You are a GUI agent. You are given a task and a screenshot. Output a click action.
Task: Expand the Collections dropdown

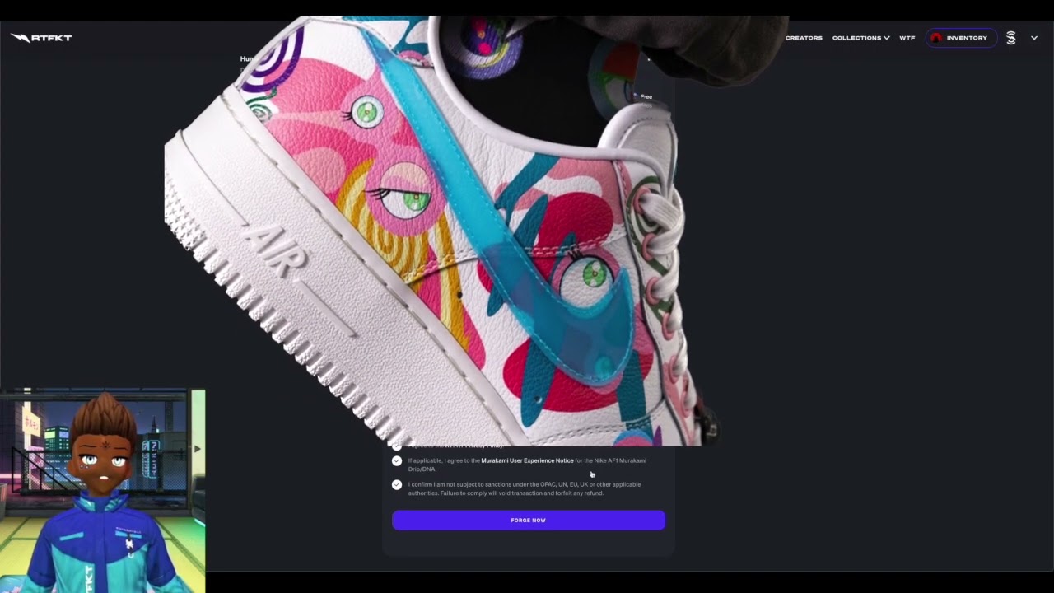(x=860, y=38)
